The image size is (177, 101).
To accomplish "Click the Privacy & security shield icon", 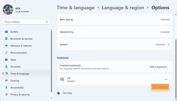I will pyautogui.click(x=6, y=94).
